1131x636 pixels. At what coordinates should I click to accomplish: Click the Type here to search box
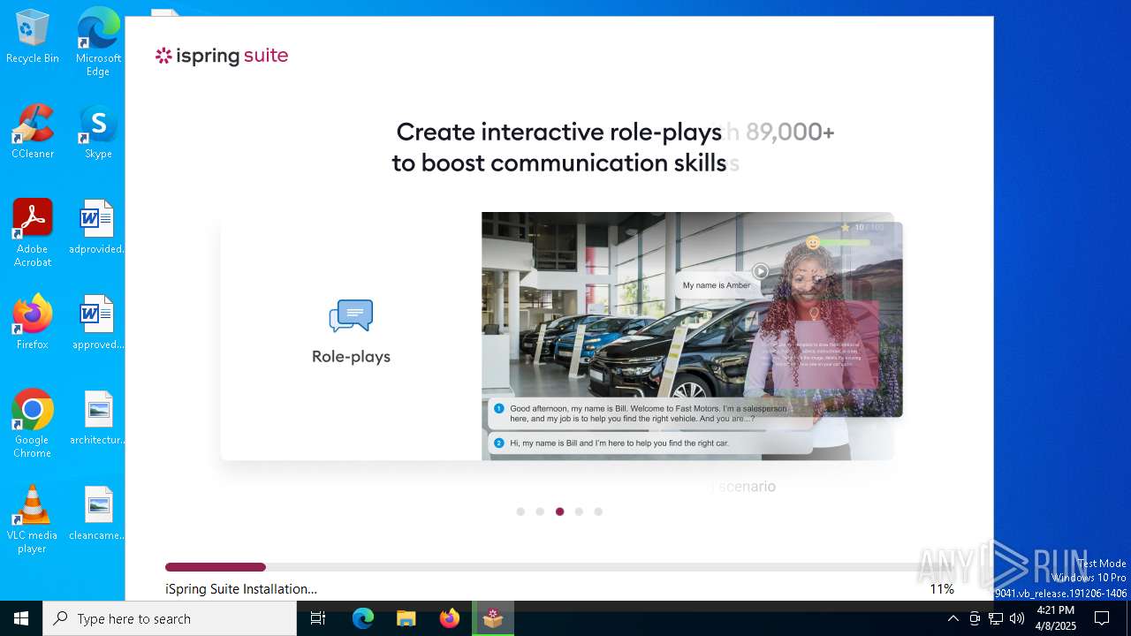pyautogui.click(x=170, y=618)
